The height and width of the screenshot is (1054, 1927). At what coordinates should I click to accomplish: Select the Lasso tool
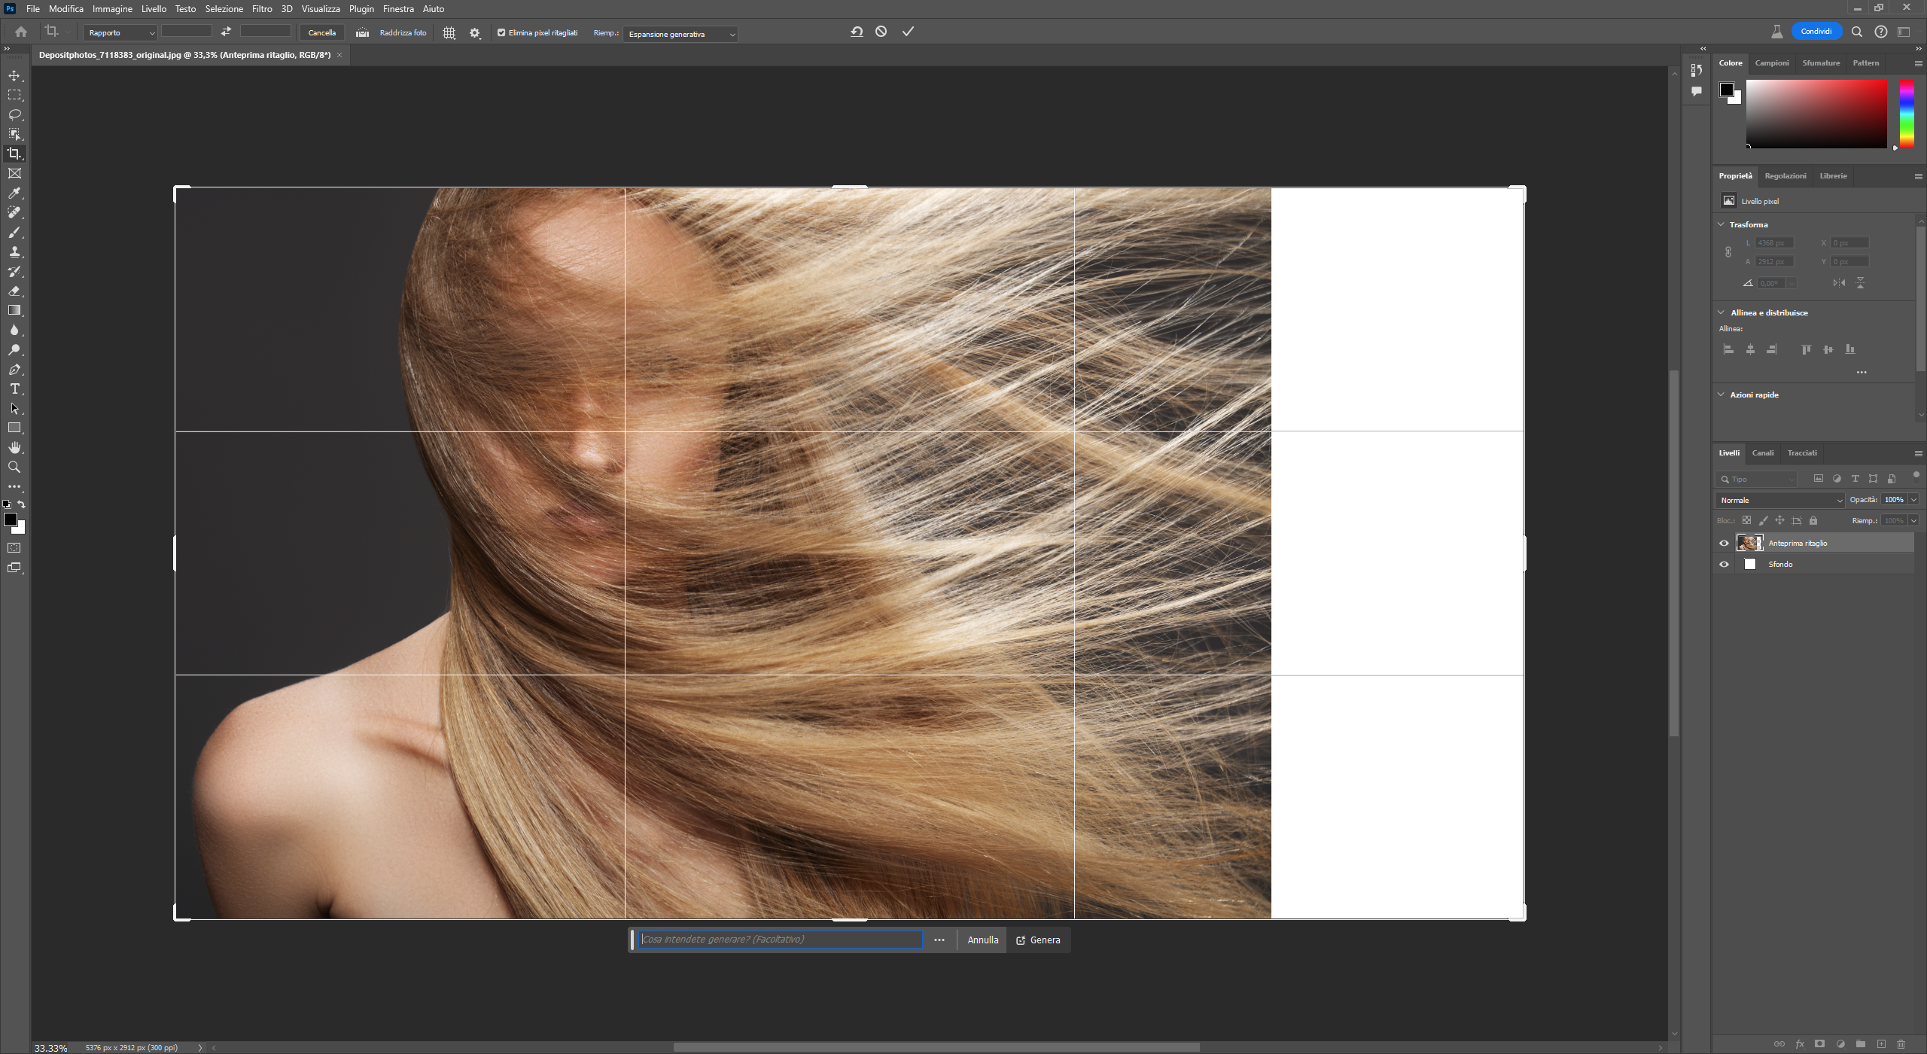[x=14, y=114]
